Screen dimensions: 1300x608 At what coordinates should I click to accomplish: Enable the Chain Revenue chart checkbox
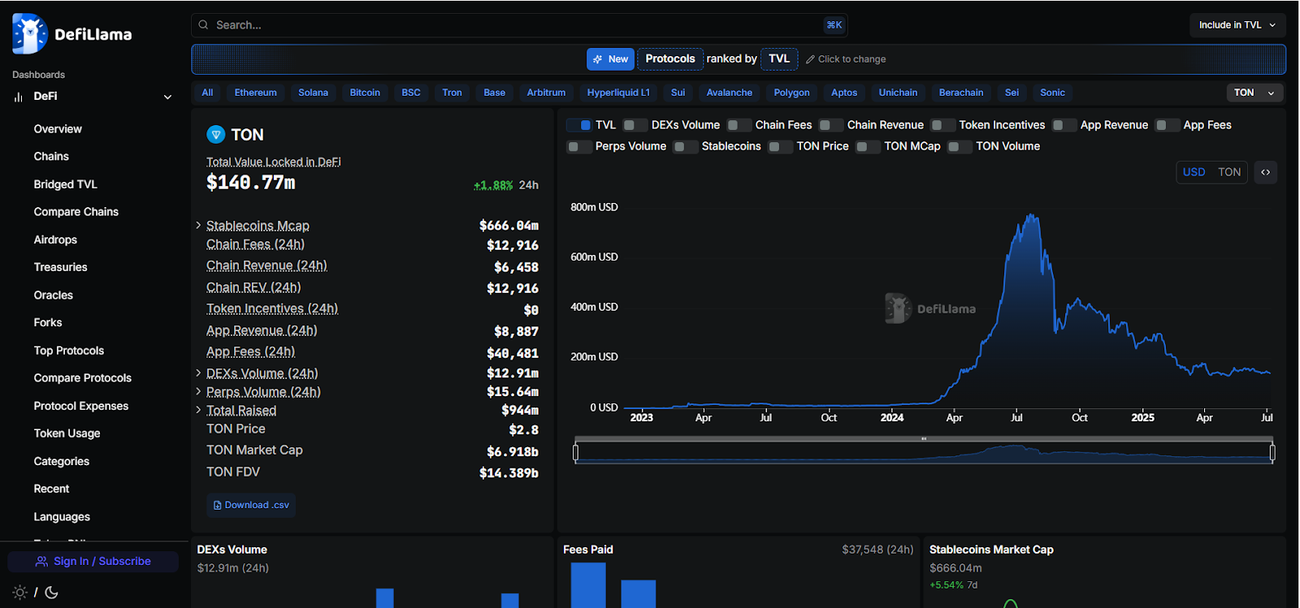pos(831,125)
